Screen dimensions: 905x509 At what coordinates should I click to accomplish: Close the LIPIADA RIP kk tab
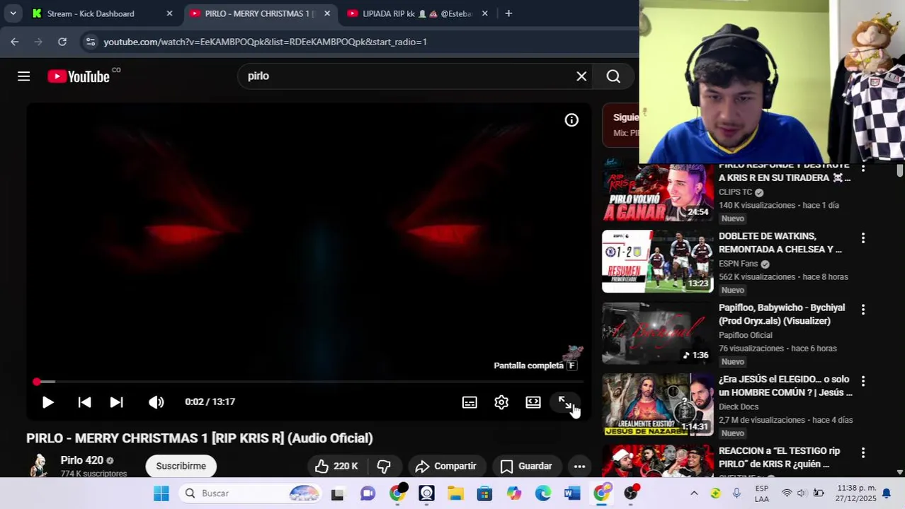pyautogui.click(x=484, y=13)
